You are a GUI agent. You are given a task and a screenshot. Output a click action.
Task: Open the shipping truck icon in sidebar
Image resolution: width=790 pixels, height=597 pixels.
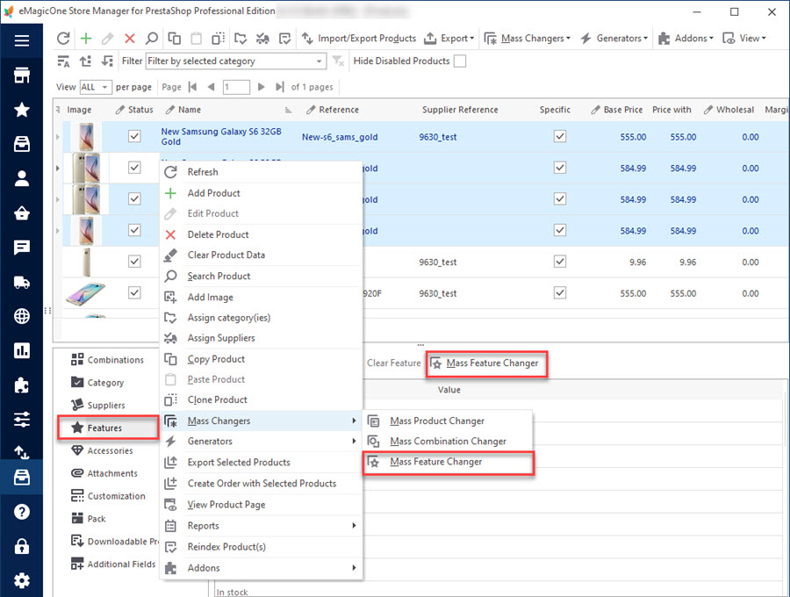(22, 283)
